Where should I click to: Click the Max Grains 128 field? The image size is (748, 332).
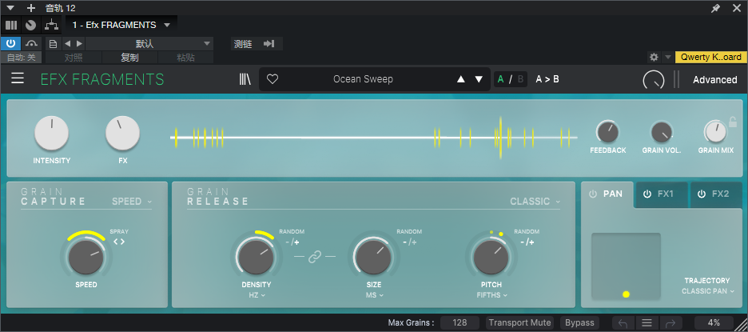[x=460, y=323]
